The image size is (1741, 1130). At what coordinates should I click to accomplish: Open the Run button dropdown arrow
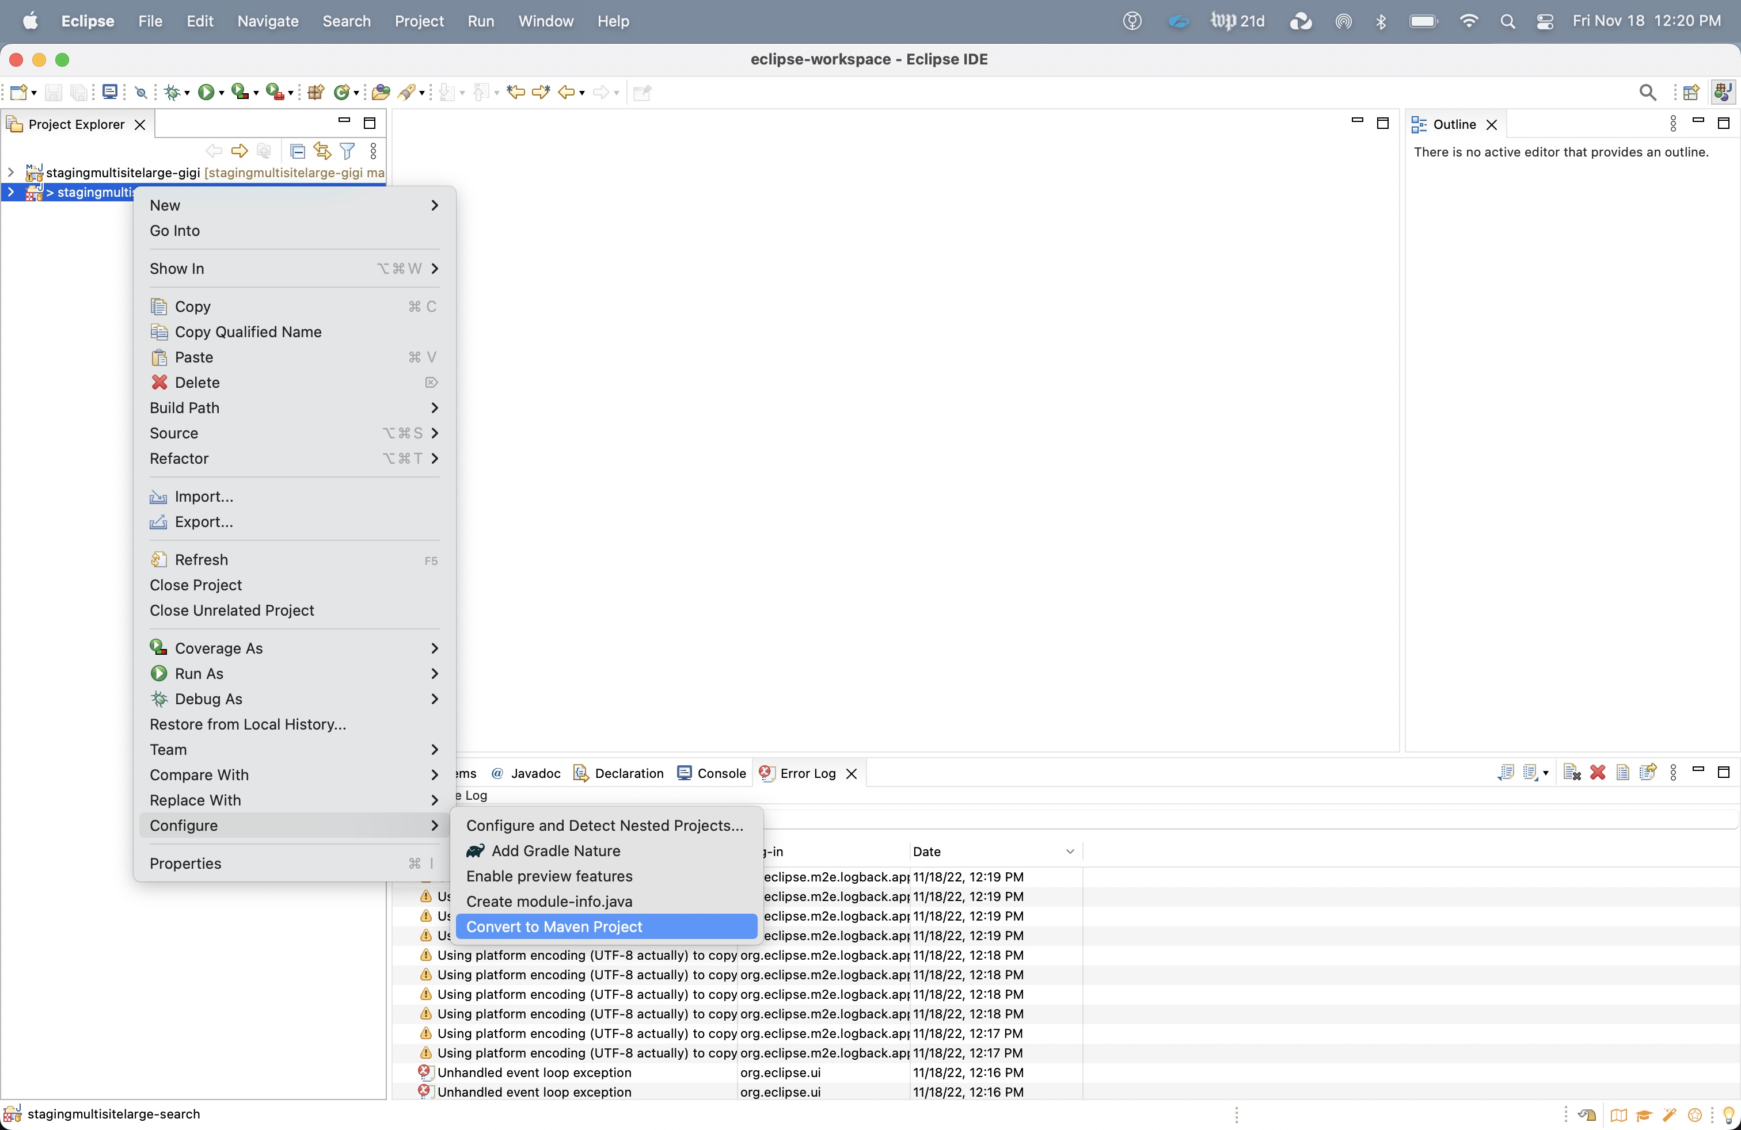[221, 93]
